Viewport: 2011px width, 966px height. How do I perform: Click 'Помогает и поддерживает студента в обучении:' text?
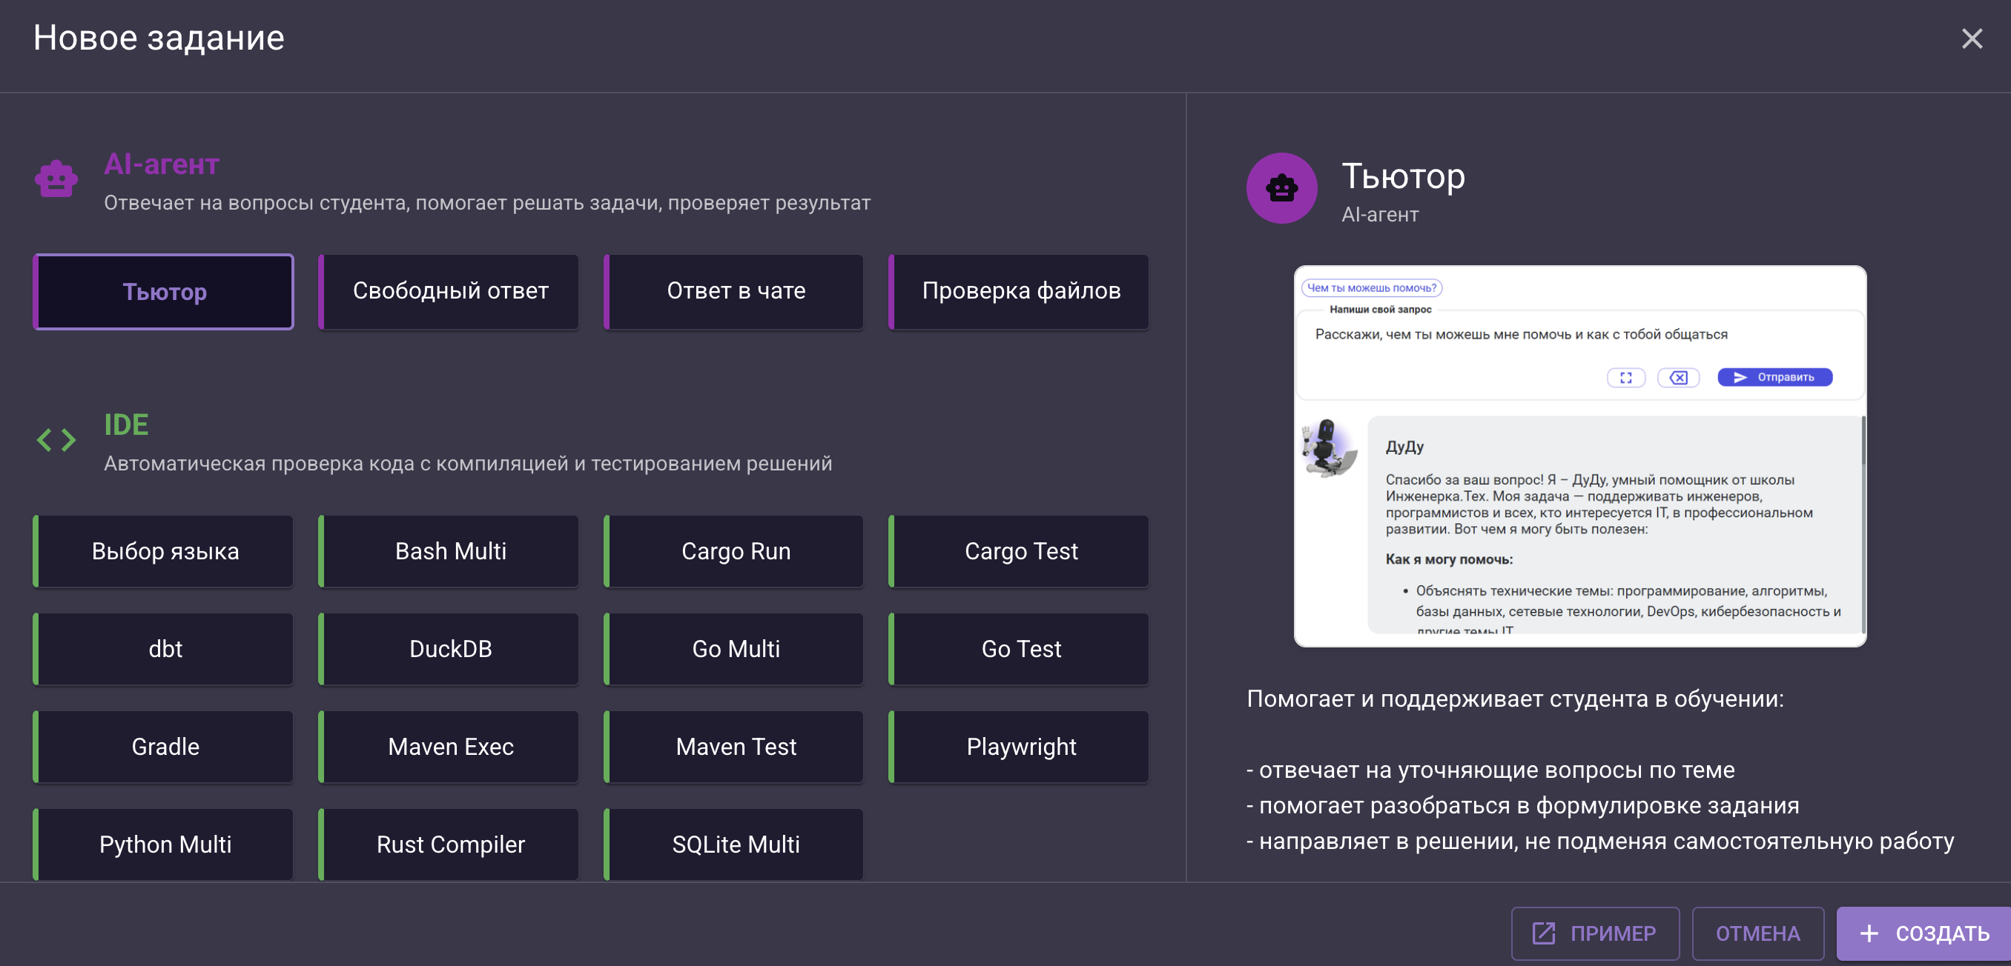pyautogui.click(x=1514, y=699)
